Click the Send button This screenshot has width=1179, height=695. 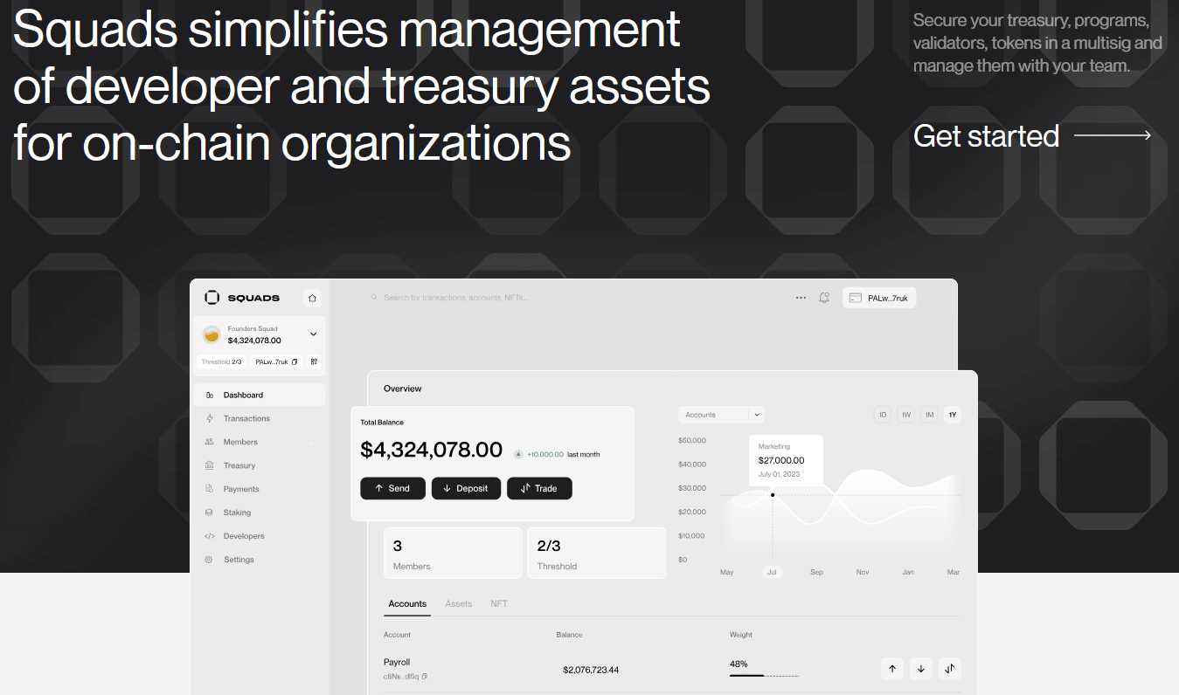point(392,488)
